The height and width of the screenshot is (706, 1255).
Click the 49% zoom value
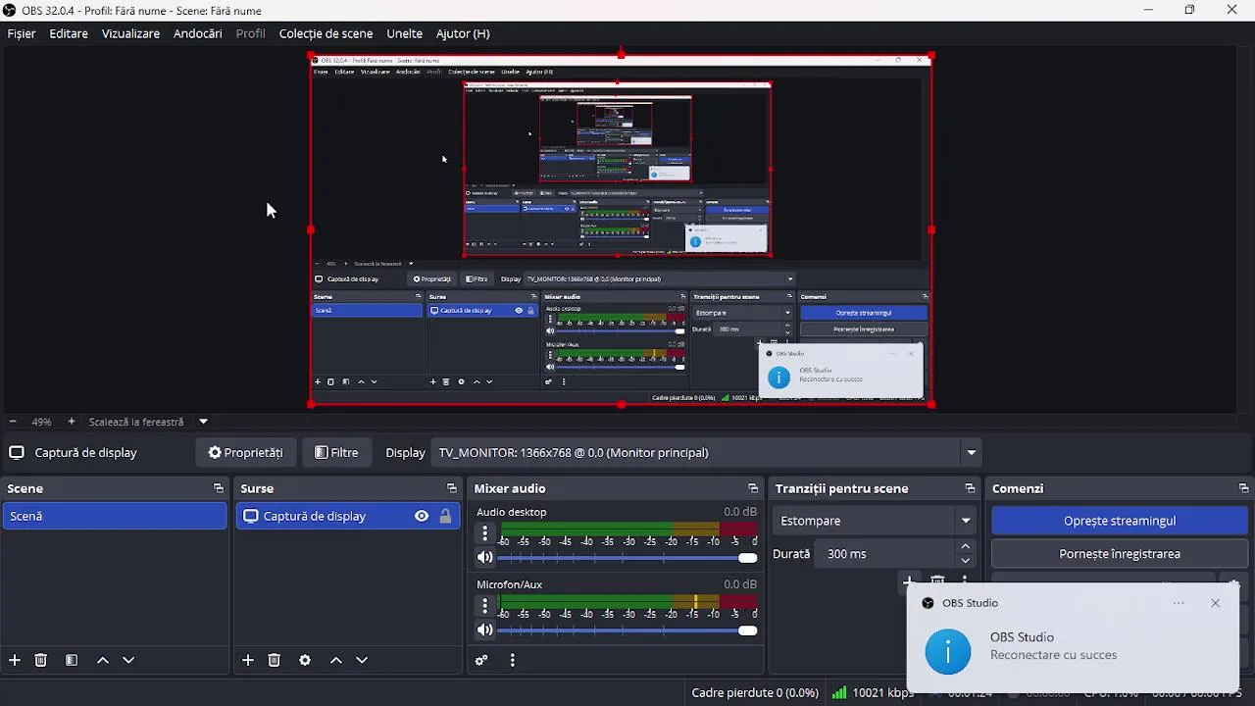coord(41,422)
